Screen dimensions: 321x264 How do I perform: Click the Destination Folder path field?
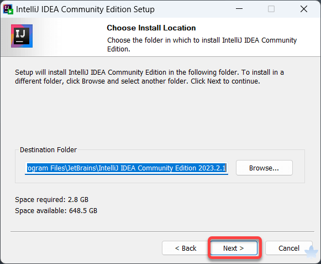pos(127,168)
